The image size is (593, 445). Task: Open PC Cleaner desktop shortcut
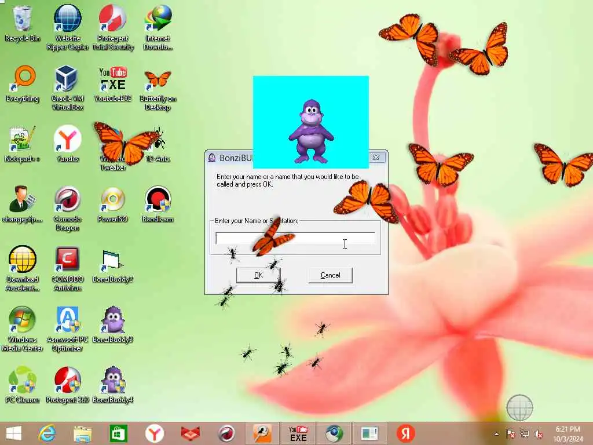pos(23,385)
